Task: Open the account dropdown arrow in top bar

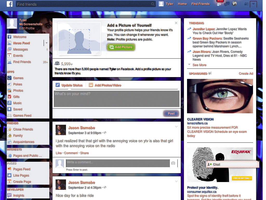Action: pos(253,4)
